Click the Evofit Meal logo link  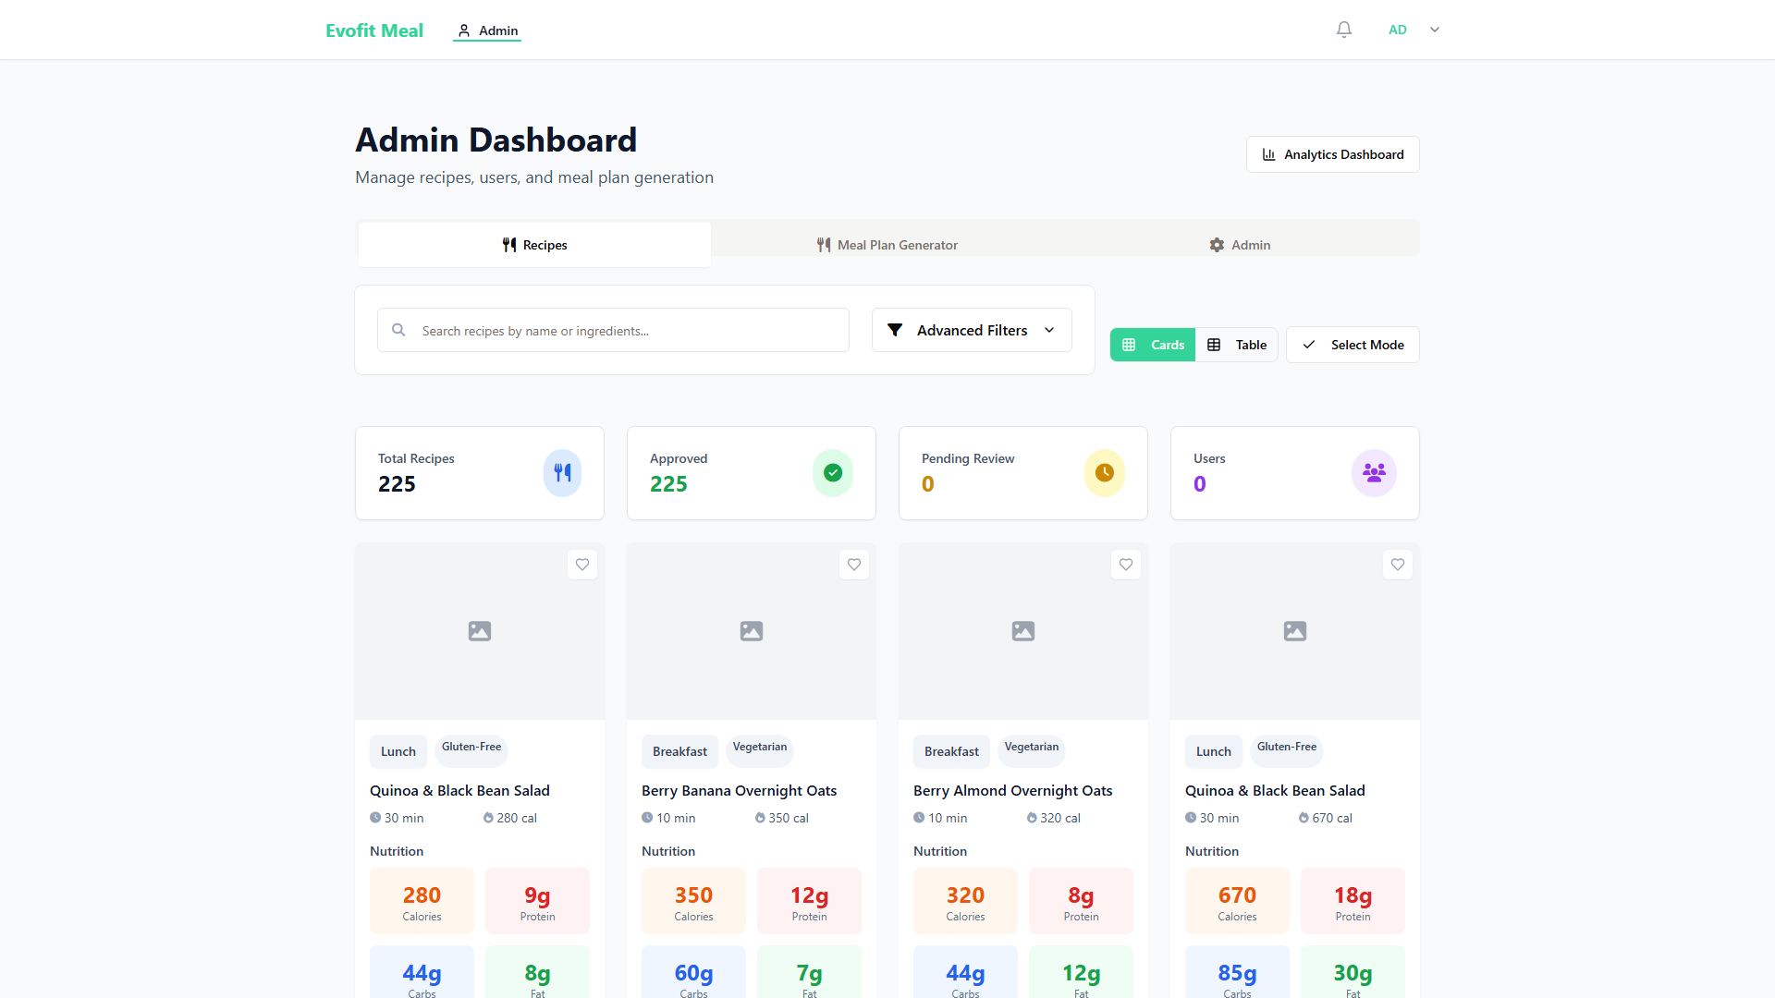pos(374,30)
